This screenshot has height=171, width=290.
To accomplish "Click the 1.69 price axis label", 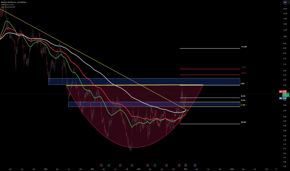I will click(x=285, y=166).
